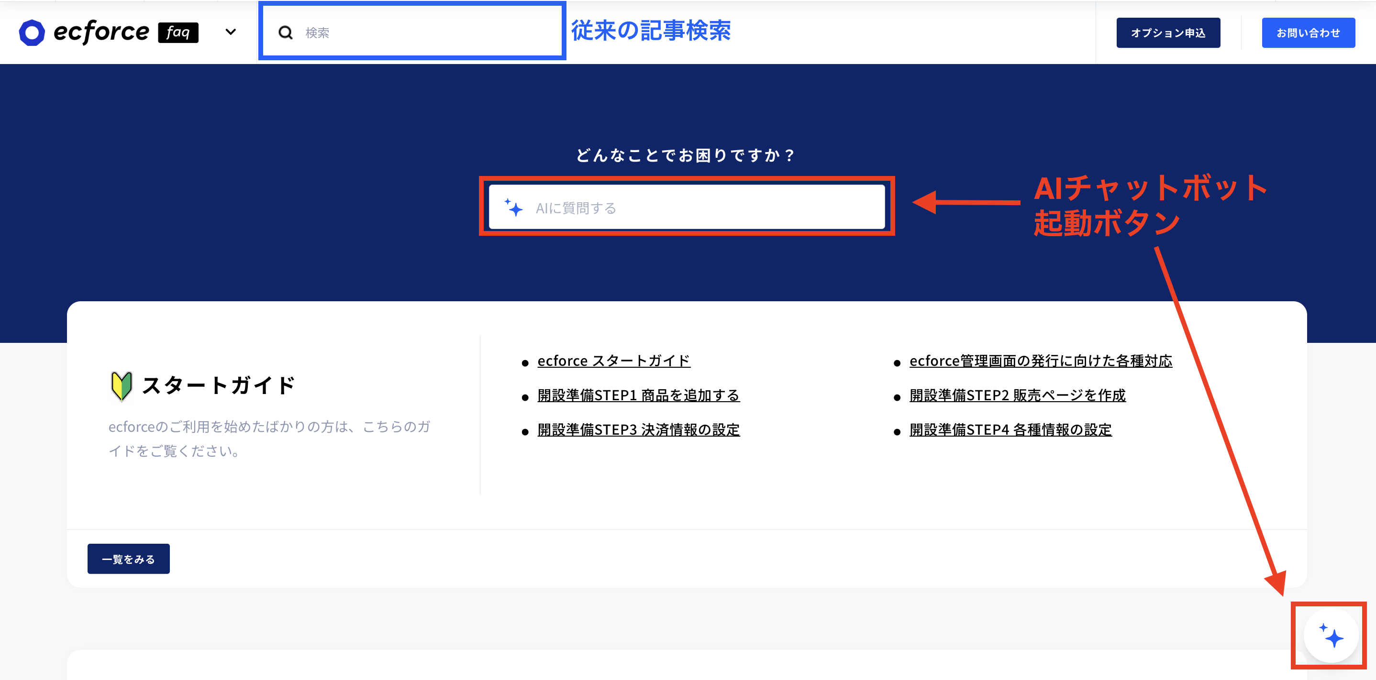Open the お問い合わせ contact button
Image resolution: width=1376 pixels, height=680 pixels.
click(x=1308, y=33)
